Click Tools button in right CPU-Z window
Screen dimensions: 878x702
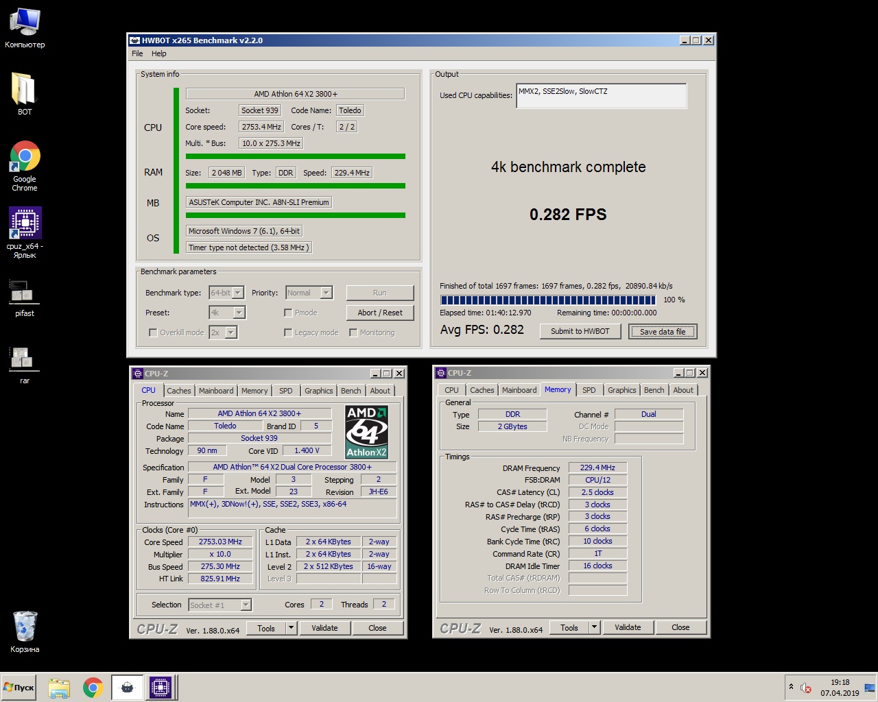click(x=569, y=627)
